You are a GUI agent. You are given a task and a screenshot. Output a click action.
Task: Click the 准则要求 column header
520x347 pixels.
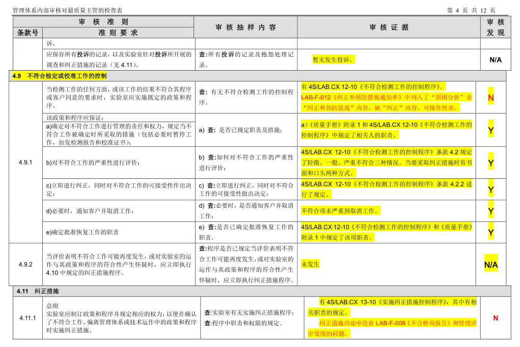click(x=118, y=33)
